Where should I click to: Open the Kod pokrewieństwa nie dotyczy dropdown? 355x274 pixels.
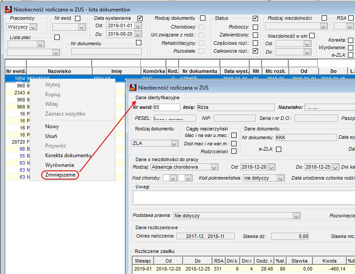coord(280,178)
